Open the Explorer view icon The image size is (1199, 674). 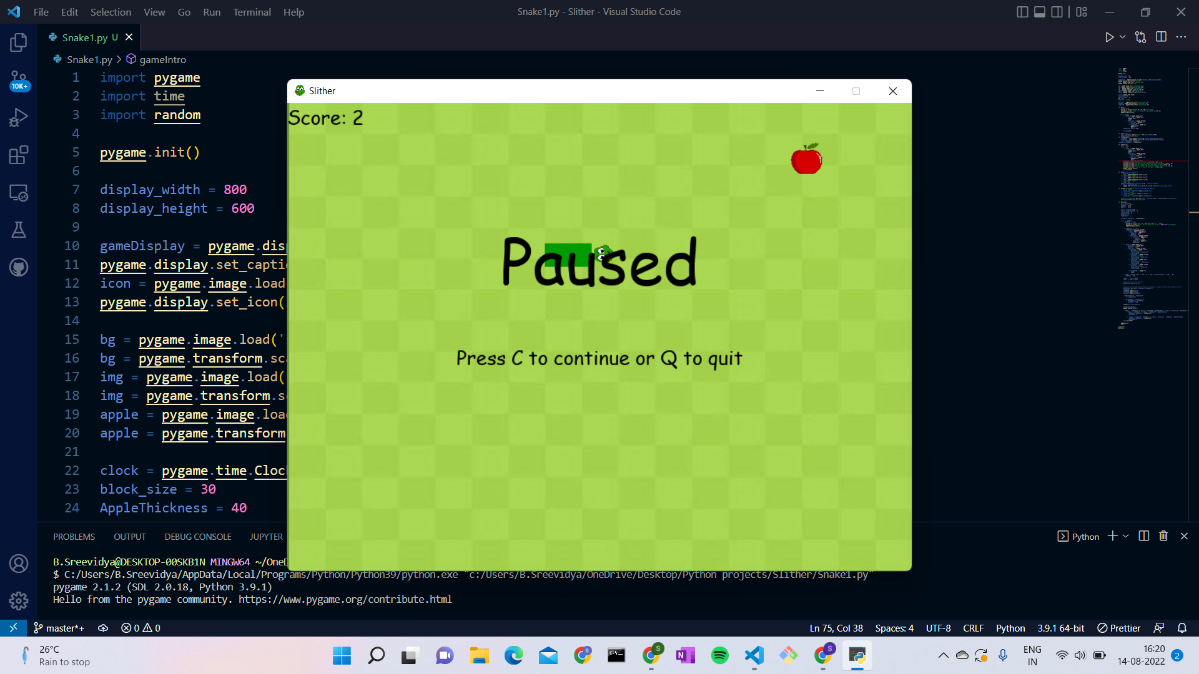[x=19, y=42]
